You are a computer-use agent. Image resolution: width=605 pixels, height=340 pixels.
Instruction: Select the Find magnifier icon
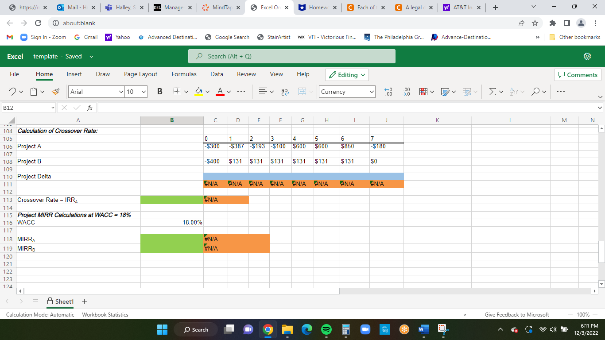(x=535, y=92)
